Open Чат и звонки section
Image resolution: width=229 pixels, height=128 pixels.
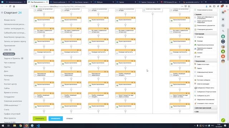coord(10,63)
